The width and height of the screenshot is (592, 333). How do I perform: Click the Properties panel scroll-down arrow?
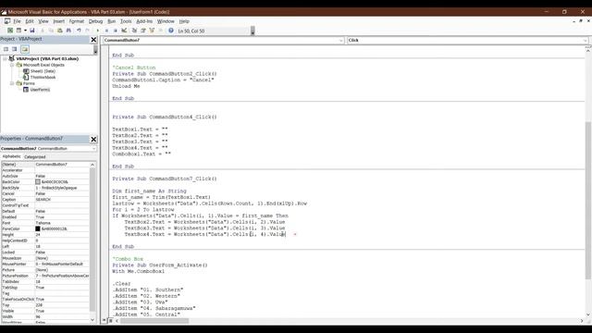(x=92, y=320)
